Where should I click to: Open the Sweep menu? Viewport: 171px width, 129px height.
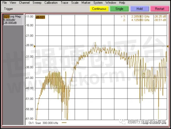point(37,3)
